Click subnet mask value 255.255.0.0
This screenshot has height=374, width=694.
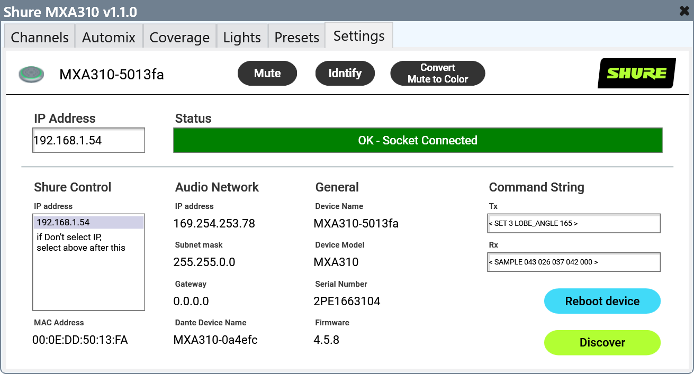(x=204, y=262)
